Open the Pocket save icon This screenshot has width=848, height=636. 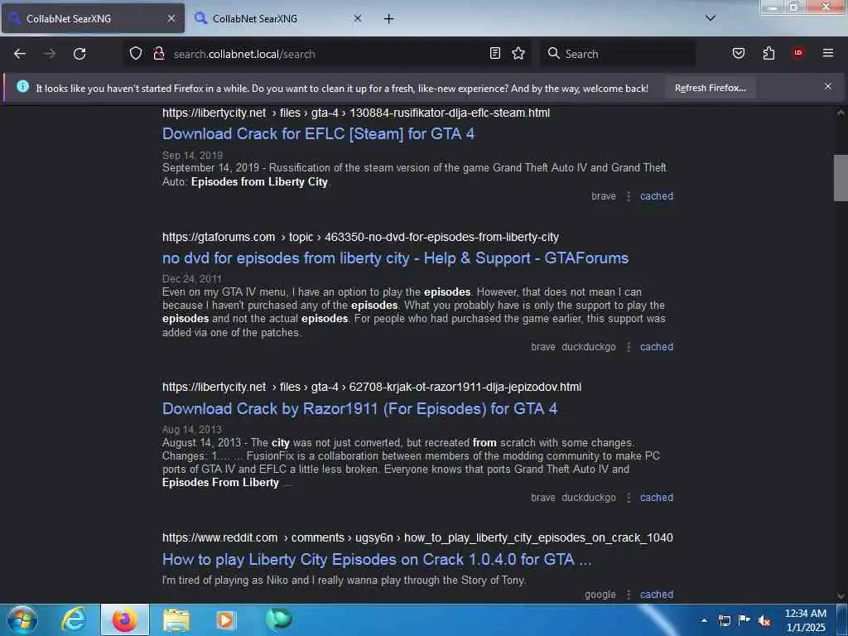click(x=739, y=53)
